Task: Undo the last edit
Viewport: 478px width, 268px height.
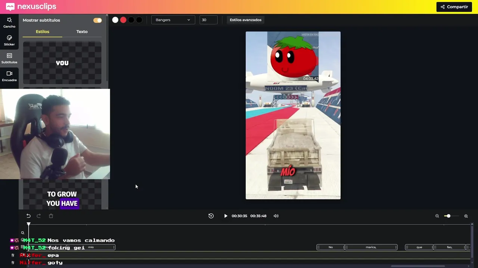Action: [28, 216]
